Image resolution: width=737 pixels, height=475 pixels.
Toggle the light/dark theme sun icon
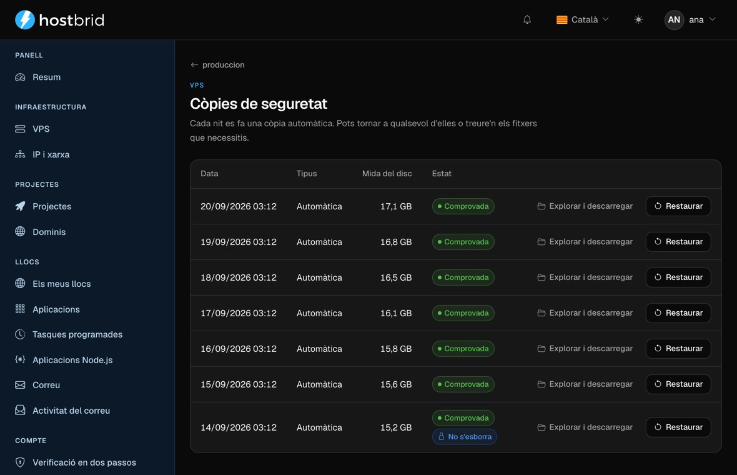[x=638, y=20]
